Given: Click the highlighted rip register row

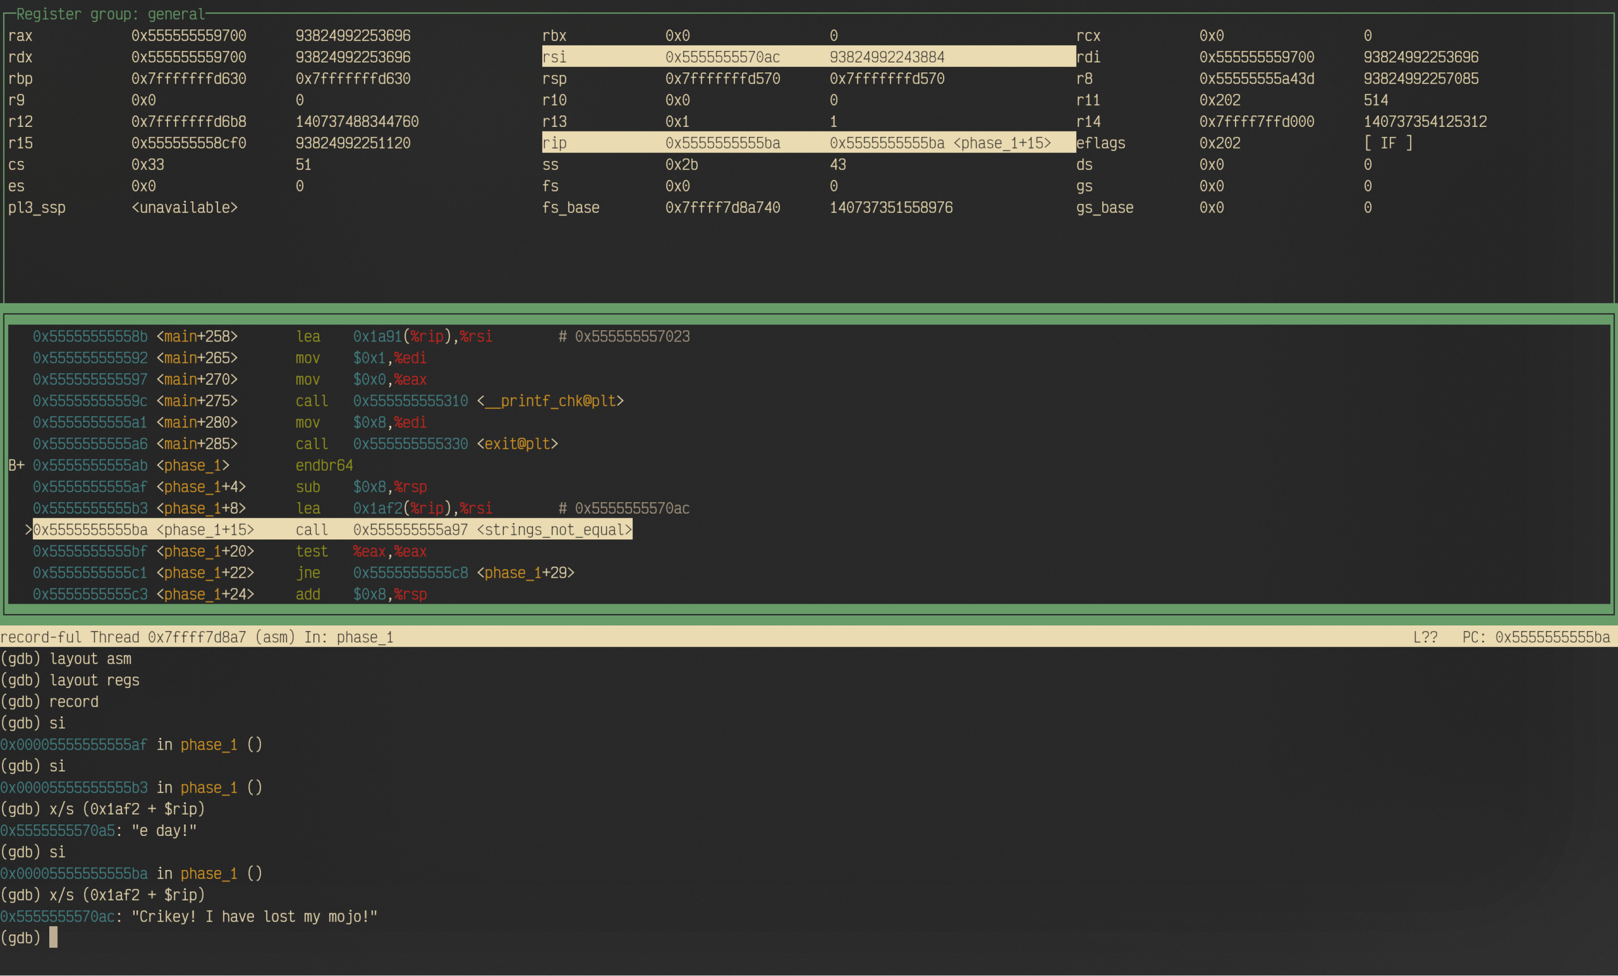Looking at the screenshot, I should (808, 143).
